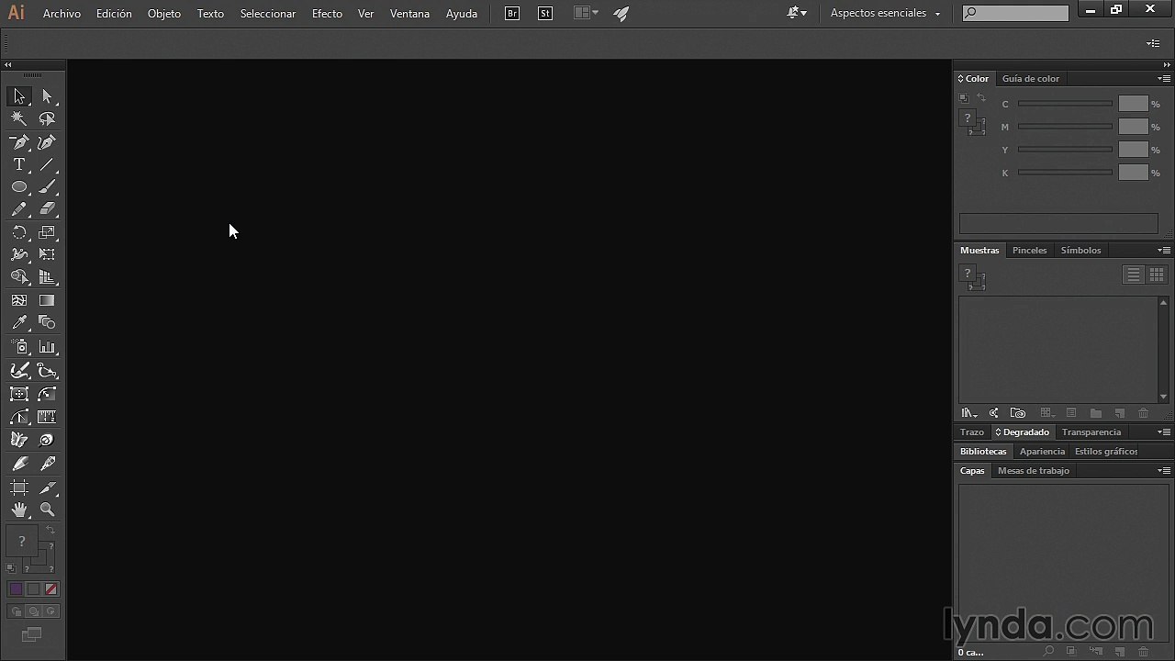
Task: Select the Blend tool
Action: tap(48, 322)
